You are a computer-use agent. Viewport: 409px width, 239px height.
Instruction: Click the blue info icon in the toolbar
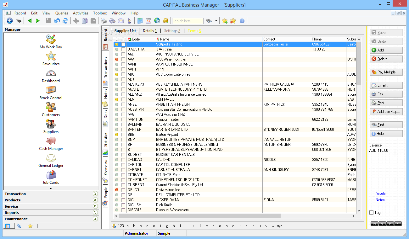point(242,21)
